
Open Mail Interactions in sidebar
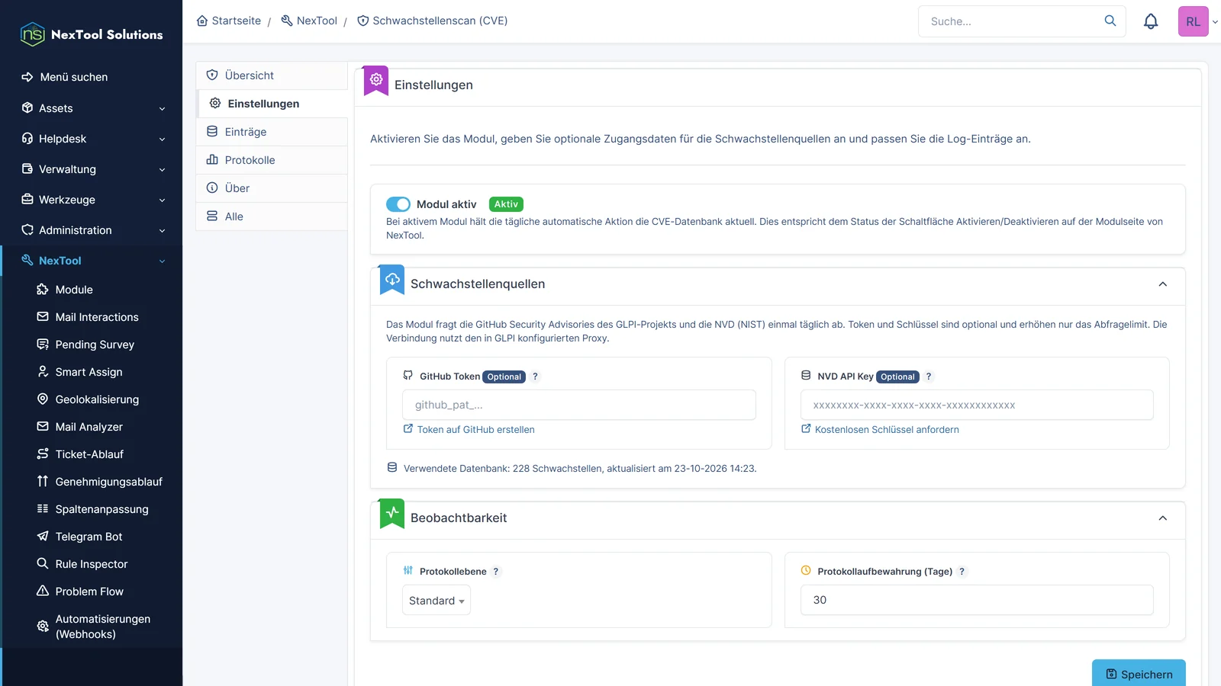pos(97,317)
